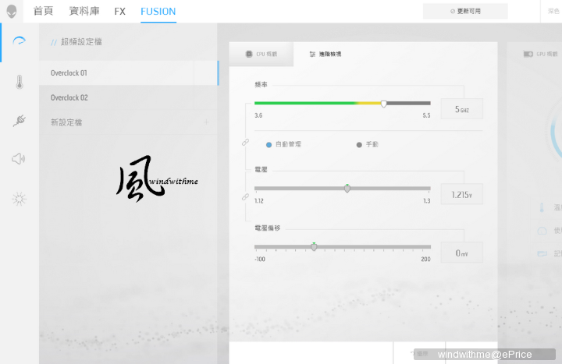Open 資料庫 tab
The width and height of the screenshot is (562, 364).
coord(84,11)
